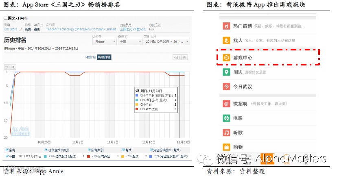Select the 小时 granularity button
This screenshot has width=337, height=176.
pos(177,58)
